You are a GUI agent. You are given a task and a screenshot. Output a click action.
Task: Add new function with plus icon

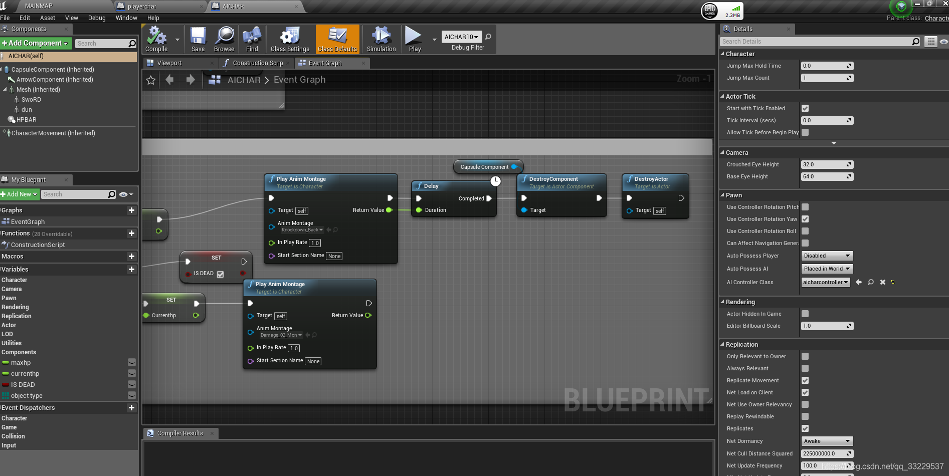[131, 233]
